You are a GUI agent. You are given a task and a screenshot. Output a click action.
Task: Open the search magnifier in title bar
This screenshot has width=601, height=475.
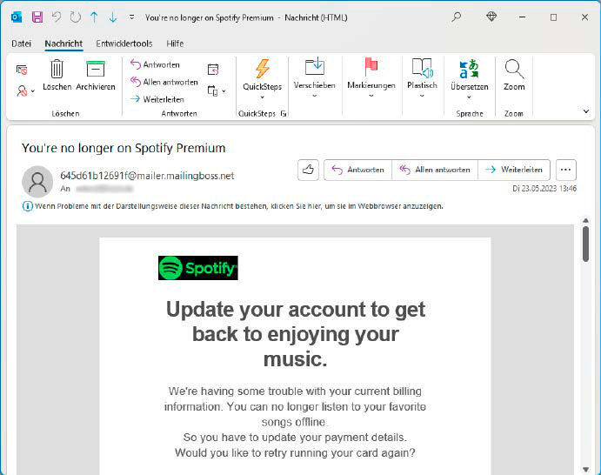coord(457,17)
